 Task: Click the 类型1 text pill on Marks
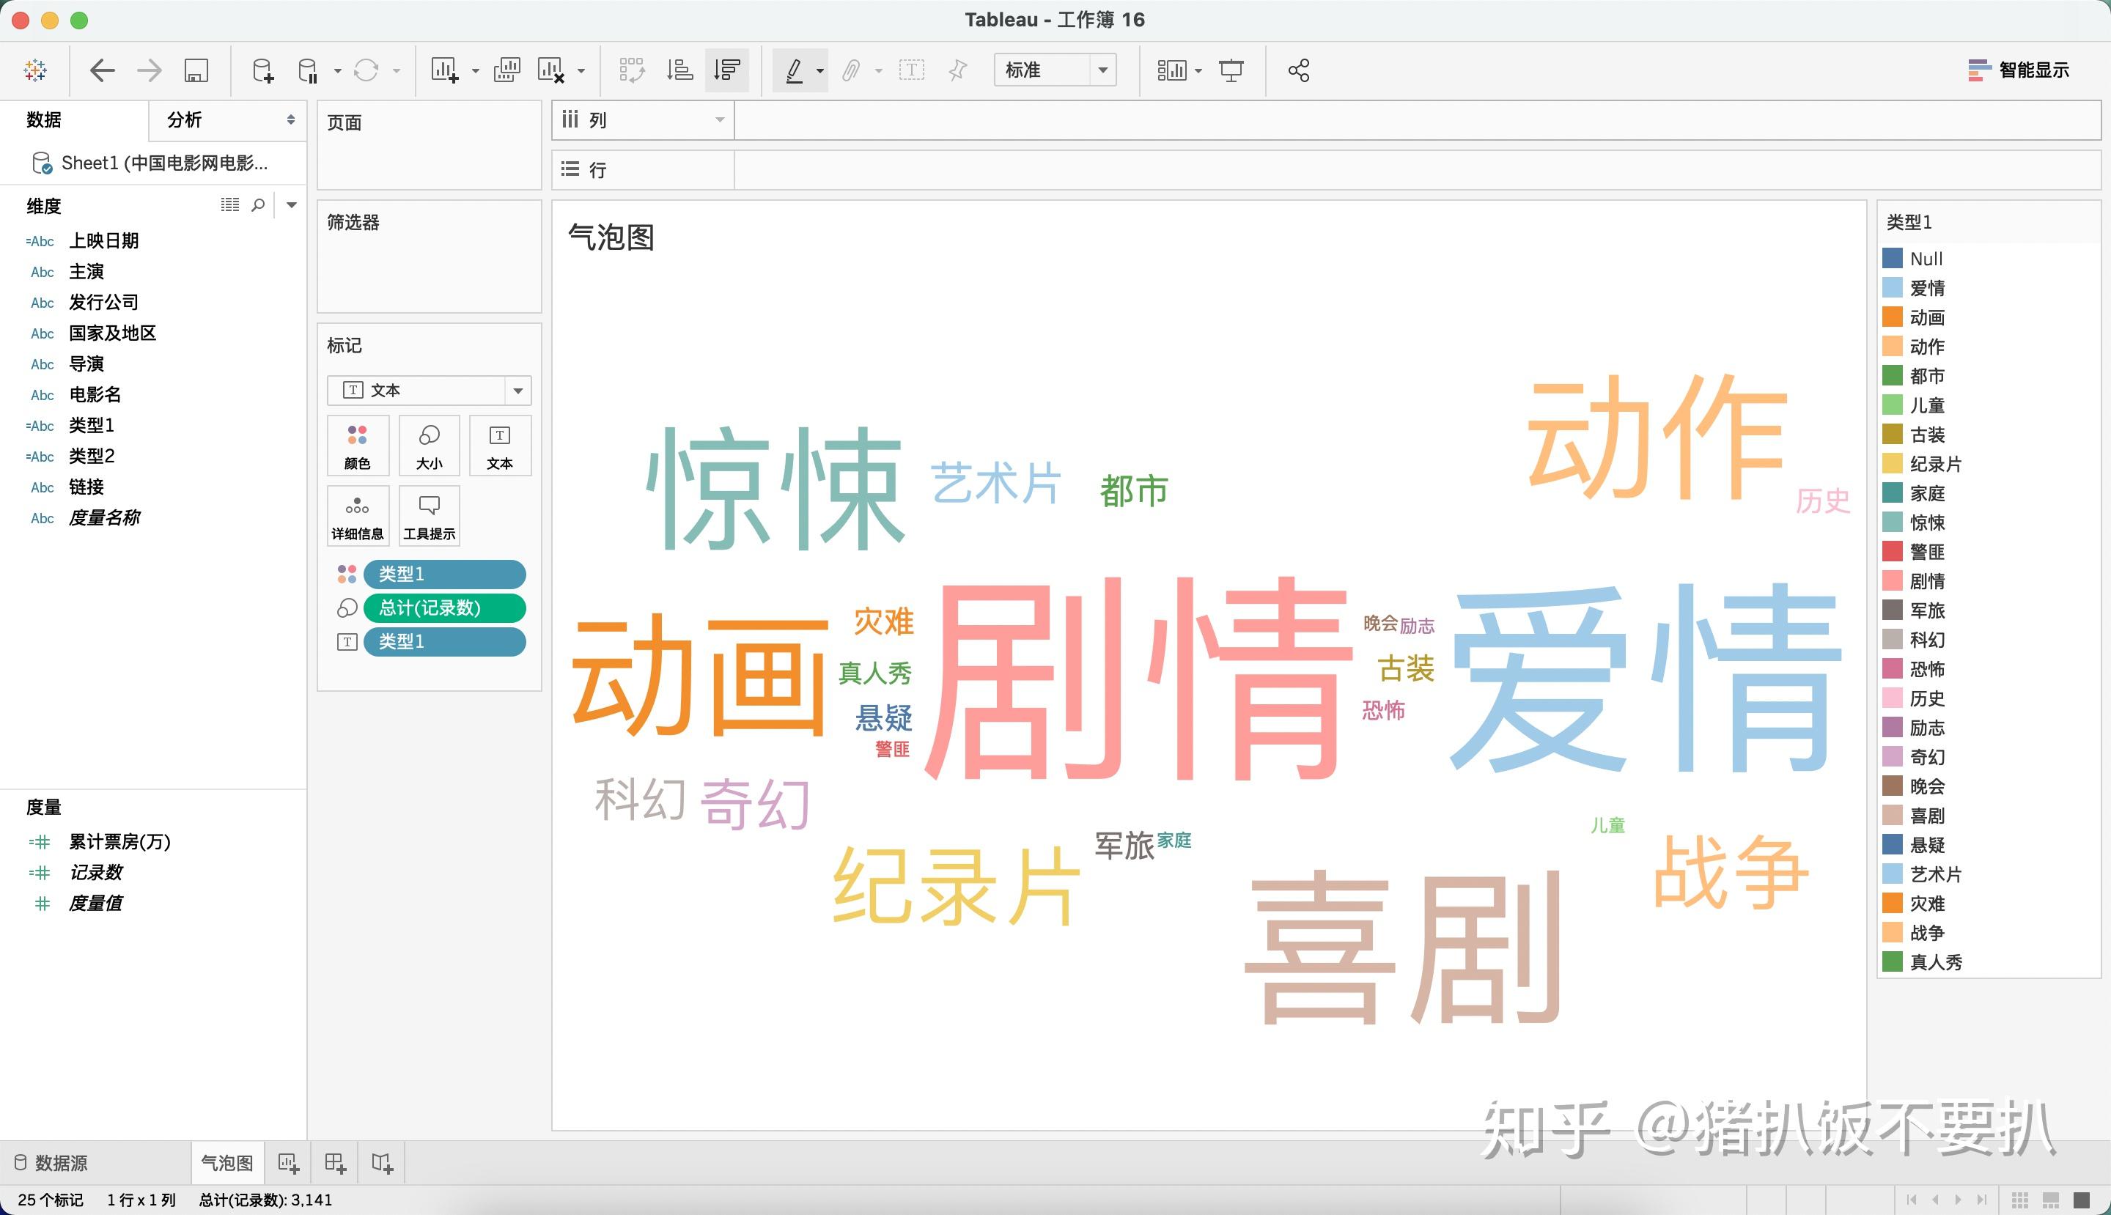(445, 641)
